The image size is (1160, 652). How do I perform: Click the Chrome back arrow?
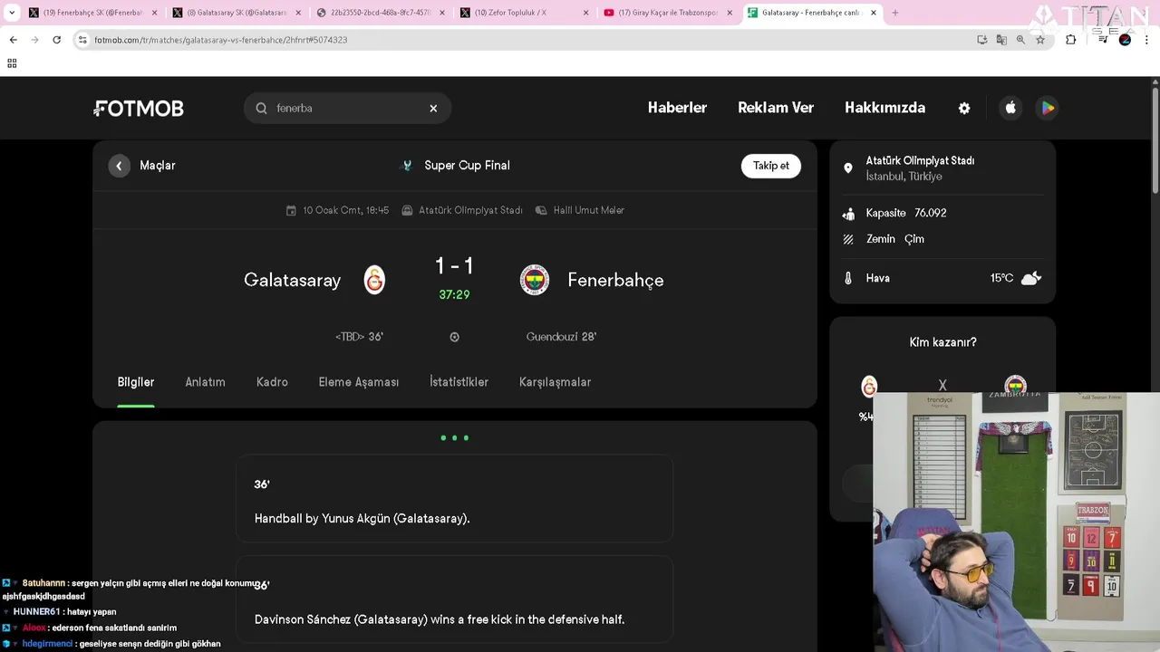click(13, 40)
